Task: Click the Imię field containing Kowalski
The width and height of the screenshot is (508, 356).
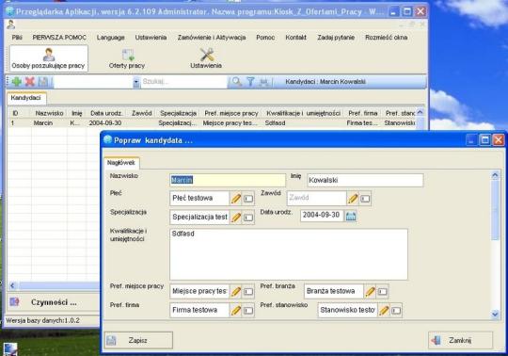Action: (365, 180)
